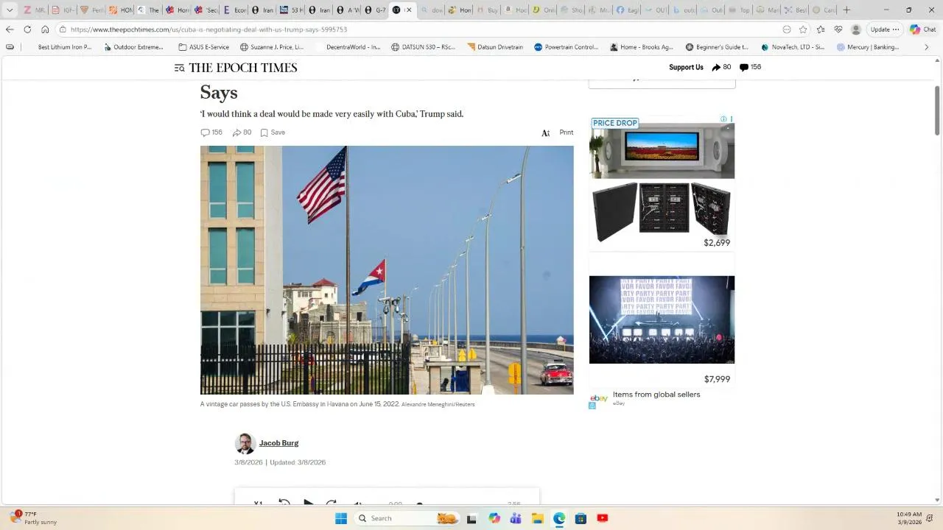The image size is (943, 530).
Task: Go back with the browser back arrow
Action: 10,29
